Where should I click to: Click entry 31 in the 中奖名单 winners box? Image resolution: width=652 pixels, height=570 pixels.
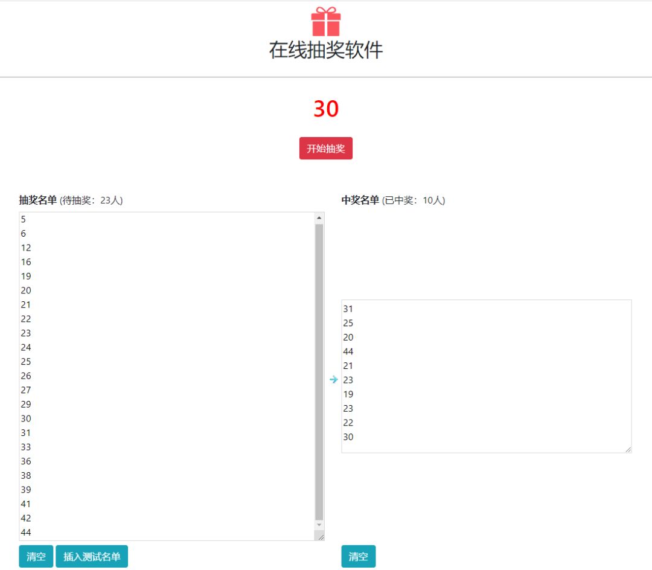(x=348, y=309)
